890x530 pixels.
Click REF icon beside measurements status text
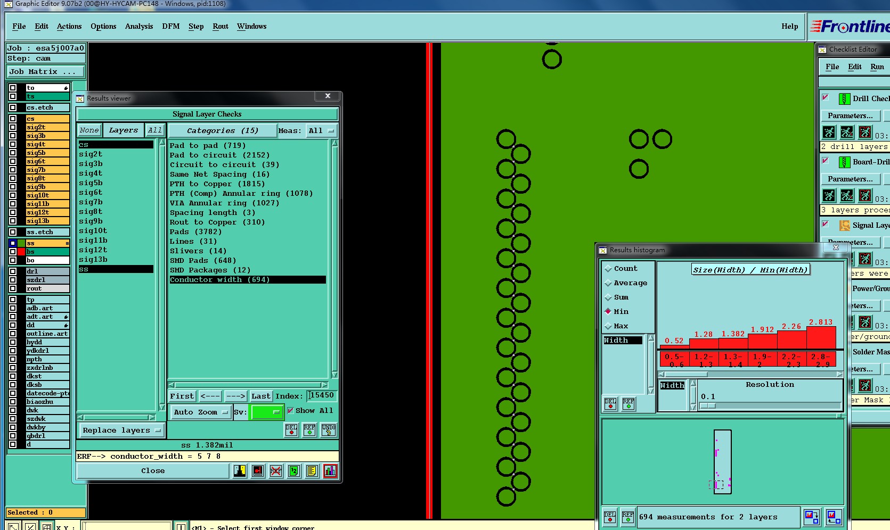click(x=628, y=517)
